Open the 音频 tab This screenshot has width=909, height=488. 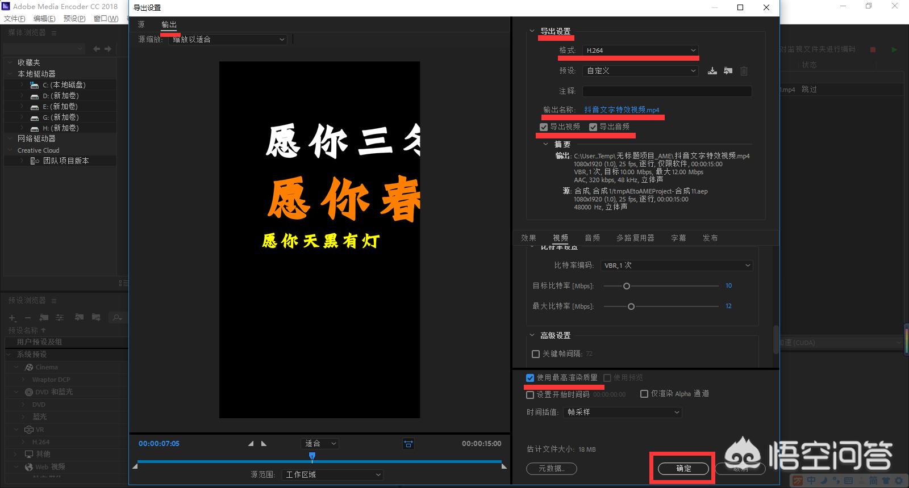pyautogui.click(x=592, y=238)
